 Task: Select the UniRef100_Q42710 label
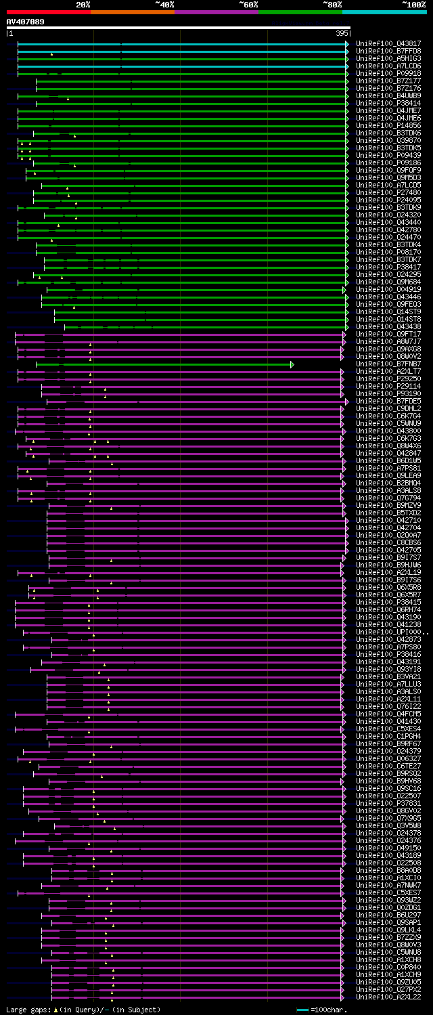389,521
